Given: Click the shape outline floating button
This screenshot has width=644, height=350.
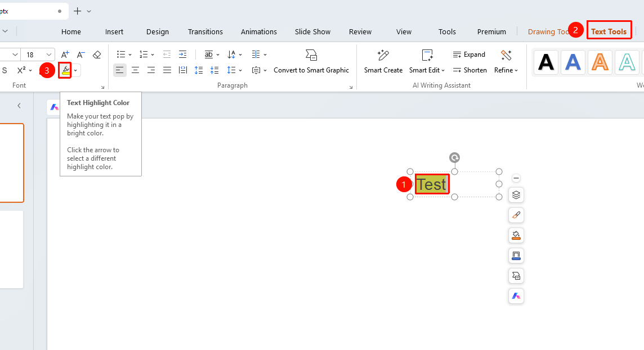Looking at the screenshot, I should [516, 256].
